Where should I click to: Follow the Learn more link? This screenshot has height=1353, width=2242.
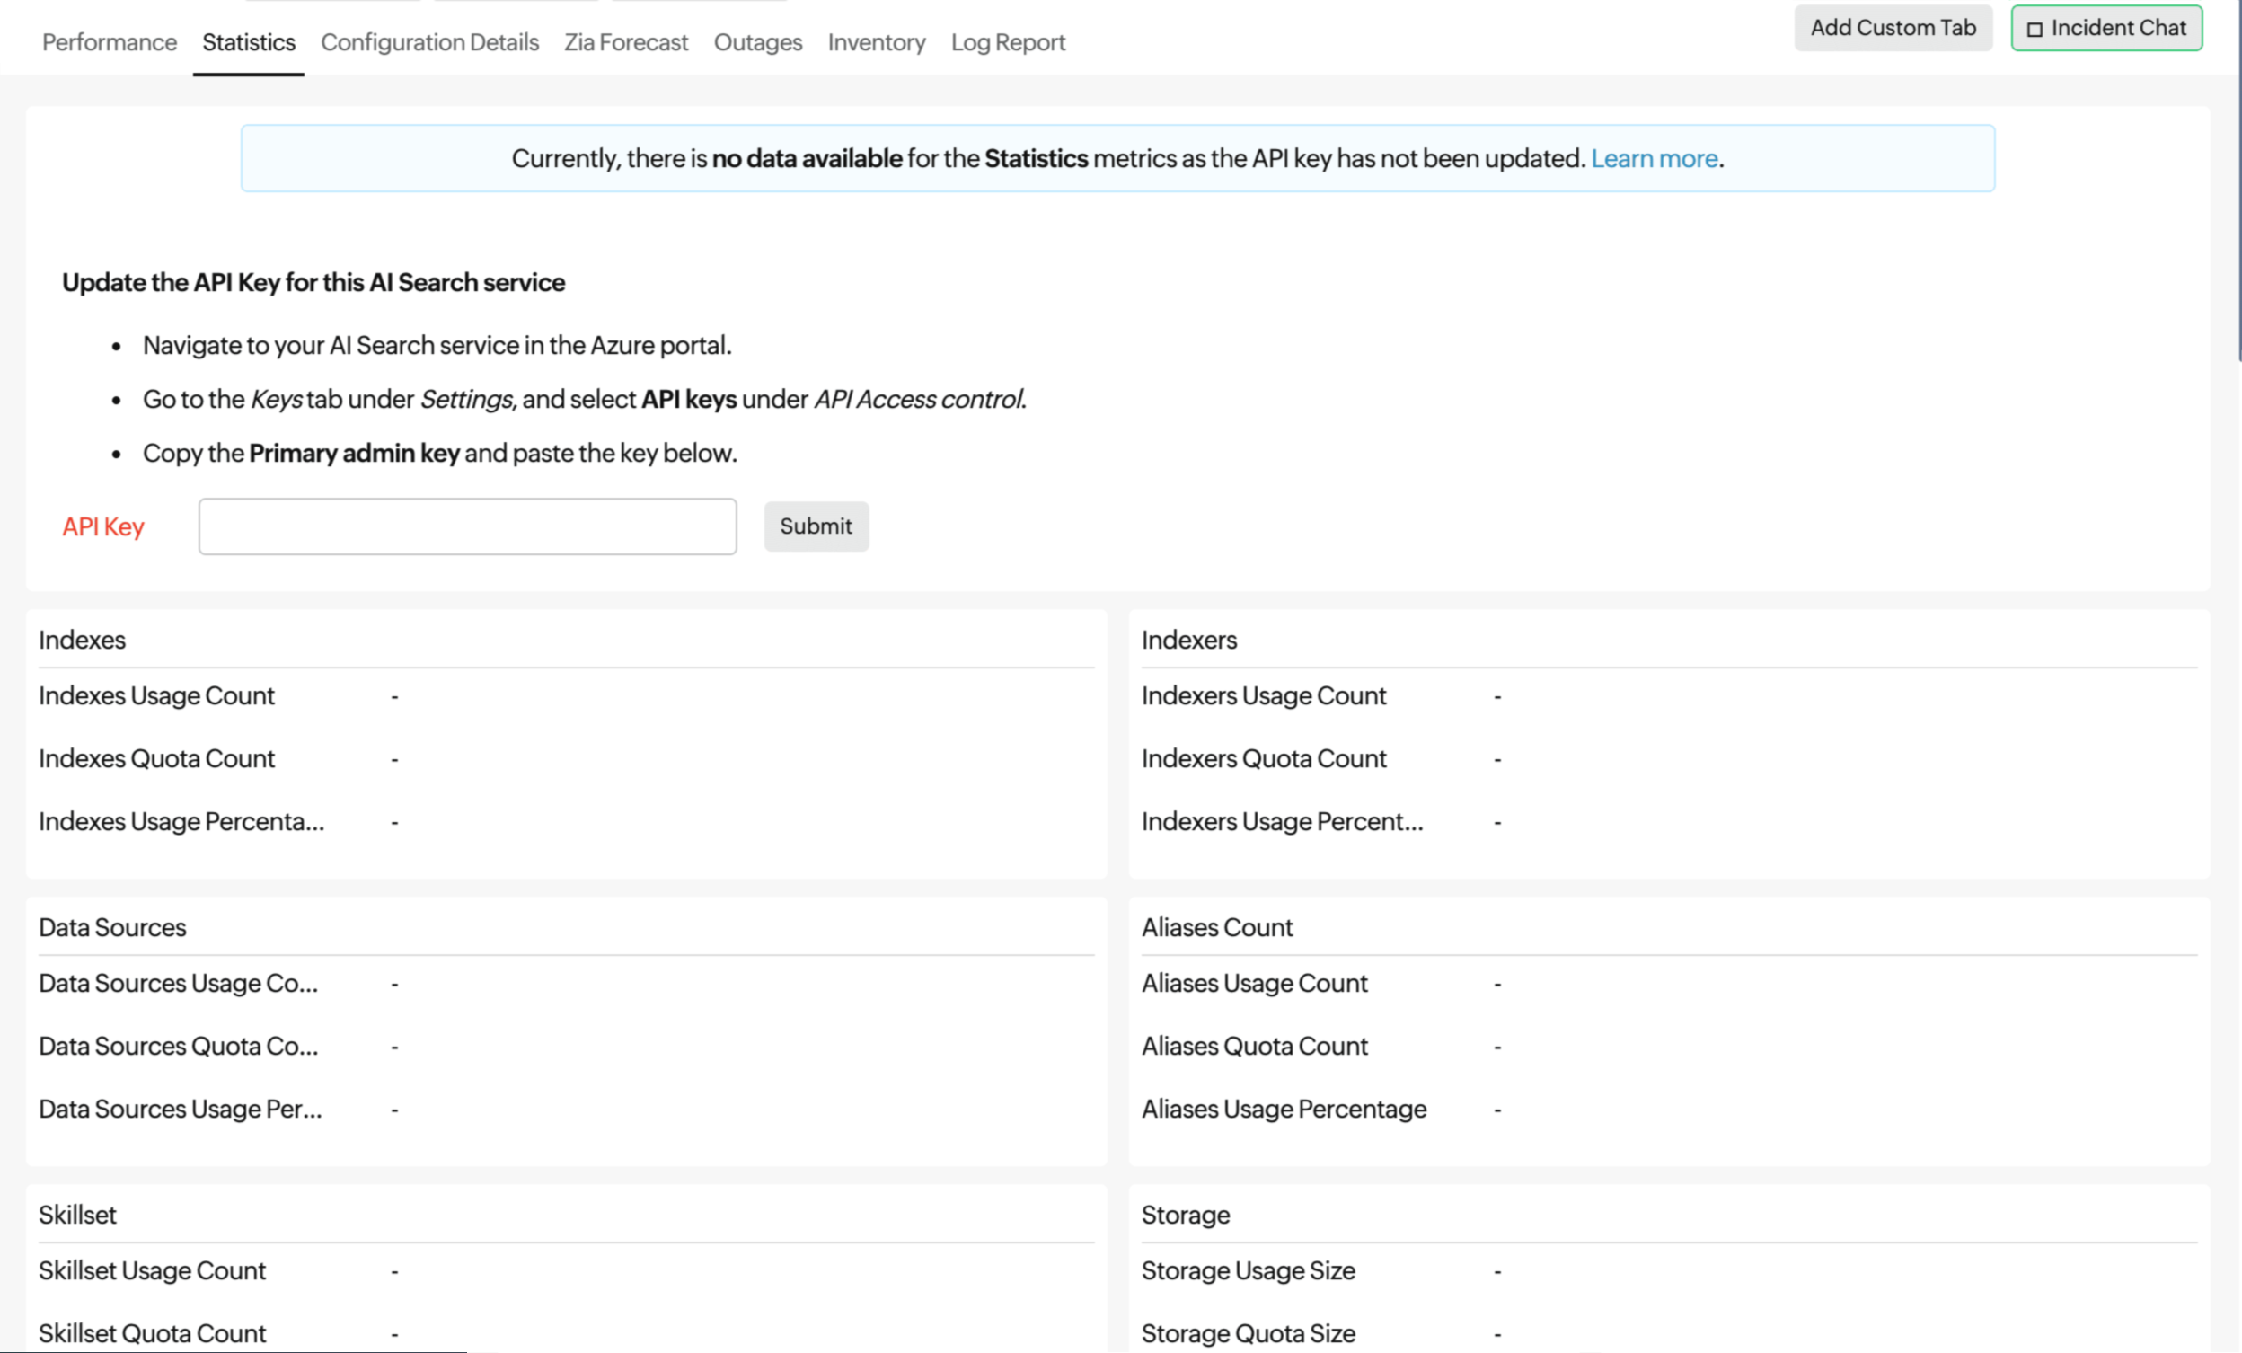coord(1655,158)
